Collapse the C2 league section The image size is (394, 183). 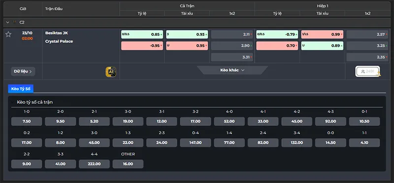click(7, 22)
